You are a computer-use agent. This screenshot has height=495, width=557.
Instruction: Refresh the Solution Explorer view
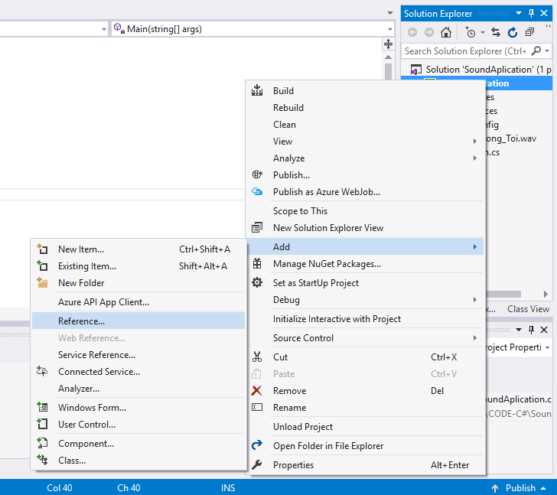click(x=512, y=32)
